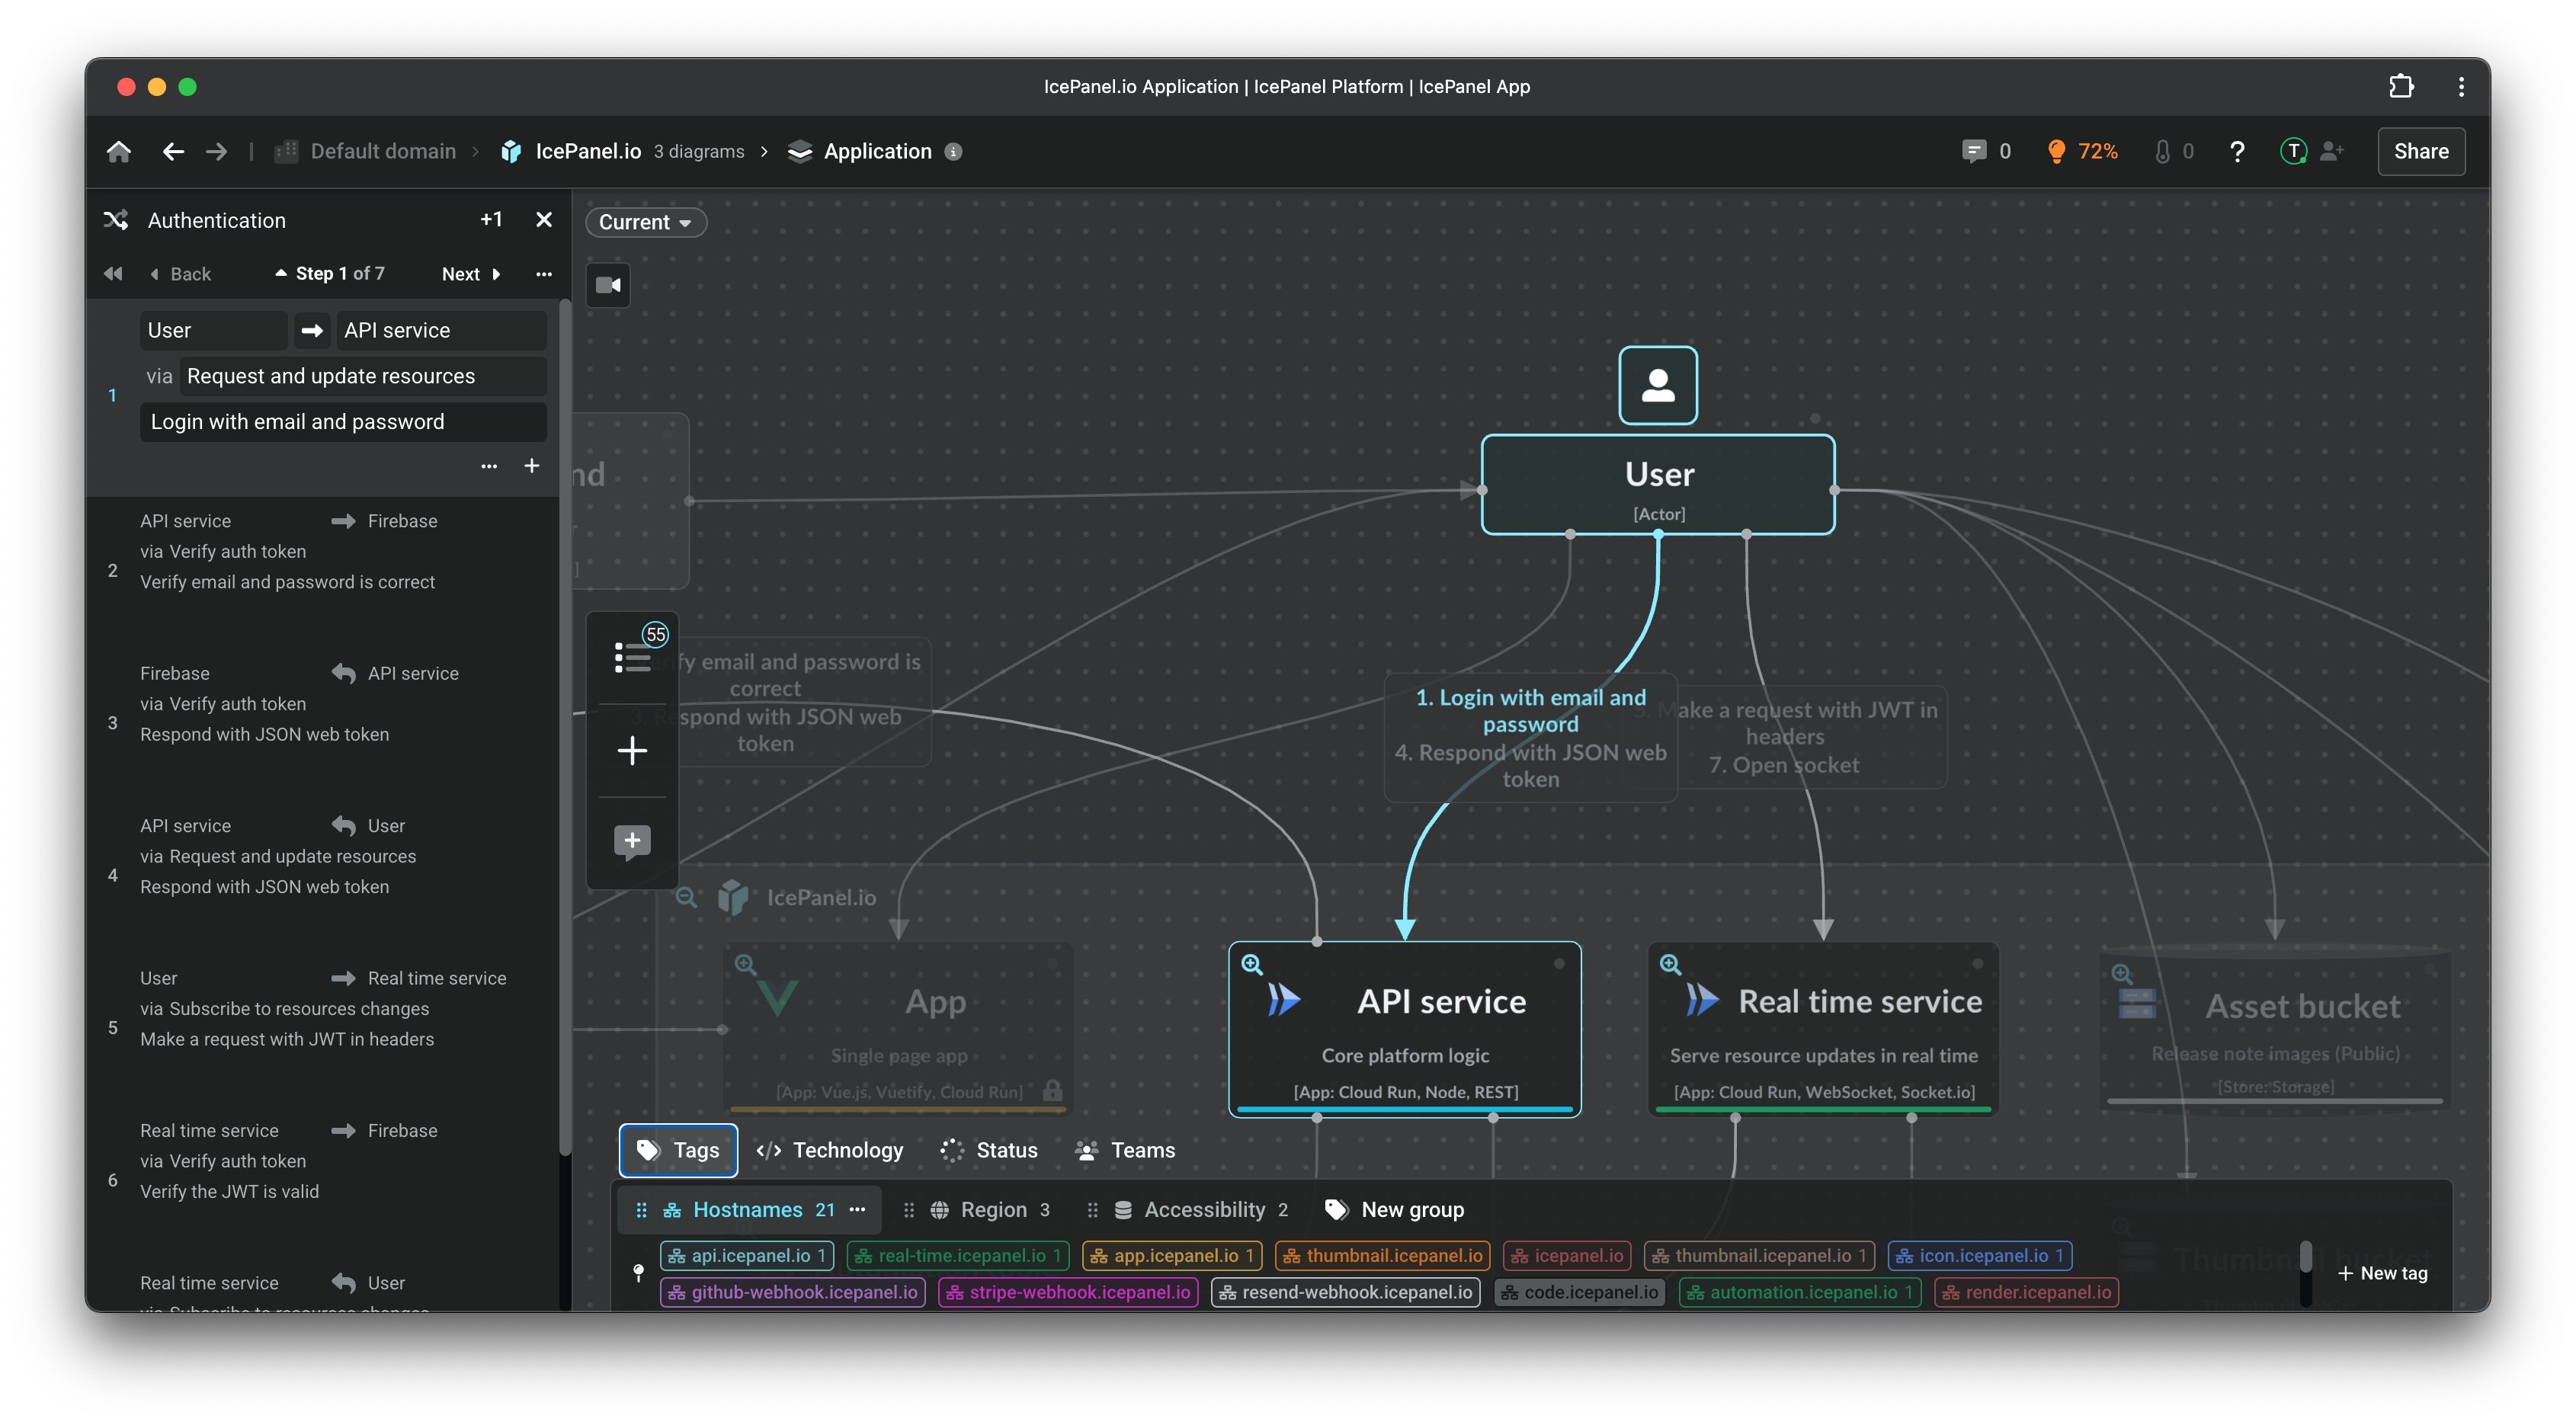Toggle the stripe-webhook.icepanel.io tag
This screenshot has width=2576, height=1425.
pyautogui.click(x=1068, y=1292)
